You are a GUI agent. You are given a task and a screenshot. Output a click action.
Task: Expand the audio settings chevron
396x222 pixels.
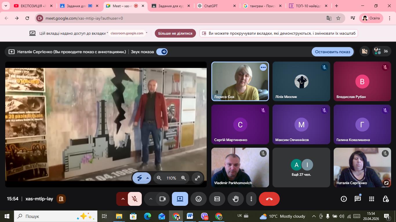click(x=123, y=199)
